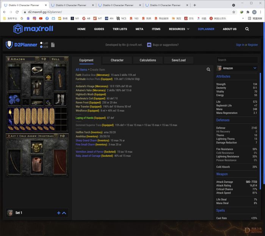Switch to the Calculations tab
The height and width of the screenshot is (236, 265).
point(148,60)
